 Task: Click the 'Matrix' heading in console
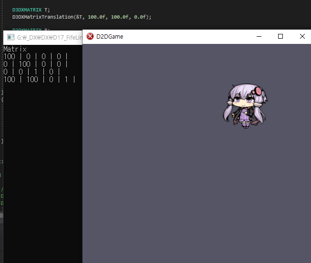click(15, 49)
